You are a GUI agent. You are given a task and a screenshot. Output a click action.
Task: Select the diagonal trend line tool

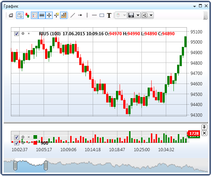click(x=73, y=15)
